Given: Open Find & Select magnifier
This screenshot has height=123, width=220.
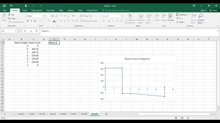Looking at the screenshot, I should [x=200, y=19].
